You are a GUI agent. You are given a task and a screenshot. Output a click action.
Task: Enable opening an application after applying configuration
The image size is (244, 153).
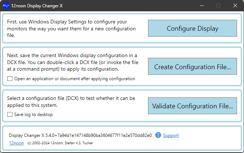[x=10, y=79]
